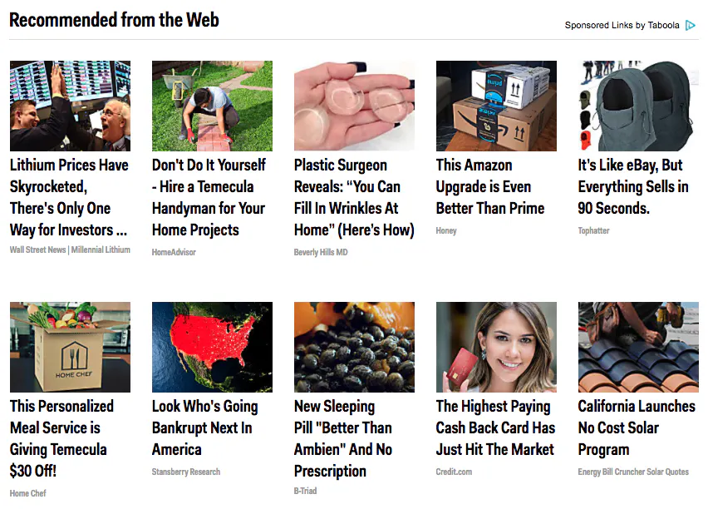
Task: Click "Look Who's Going Bankrupt Next" headline
Action: pos(205,427)
